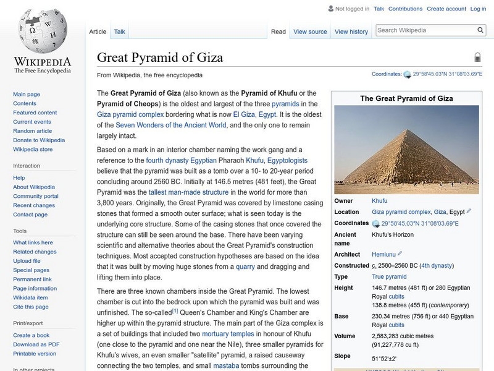494x371 pixels.
Task: Open the Article tab
Action: tap(98, 32)
